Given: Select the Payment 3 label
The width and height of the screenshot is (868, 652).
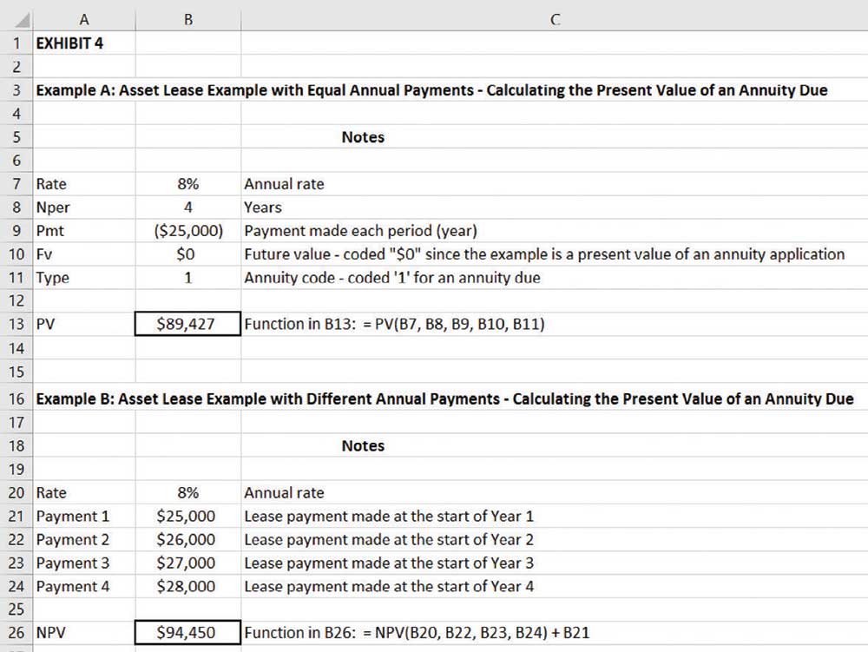Looking at the screenshot, I should tap(73, 563).
